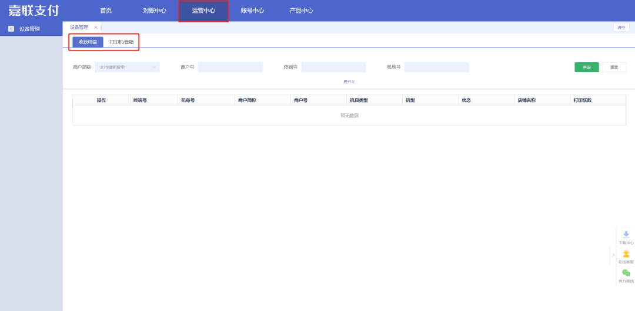The width and height of the screenshot is (635, 311).
Task: Open the 下载中心 download icon
Action: coord(626,235)
